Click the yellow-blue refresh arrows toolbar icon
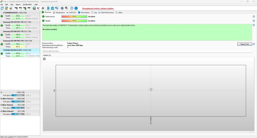The height and width of the screenshot is (138, 257). 6,8
